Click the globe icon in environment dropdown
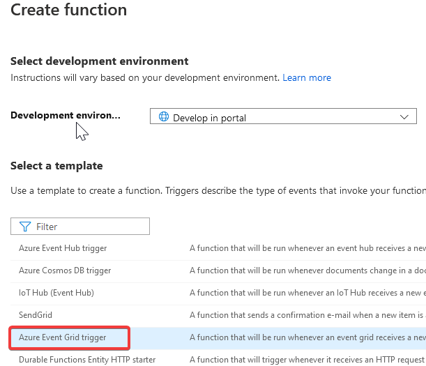The height and width of the screenshot is (366, 426). (164, 116)
